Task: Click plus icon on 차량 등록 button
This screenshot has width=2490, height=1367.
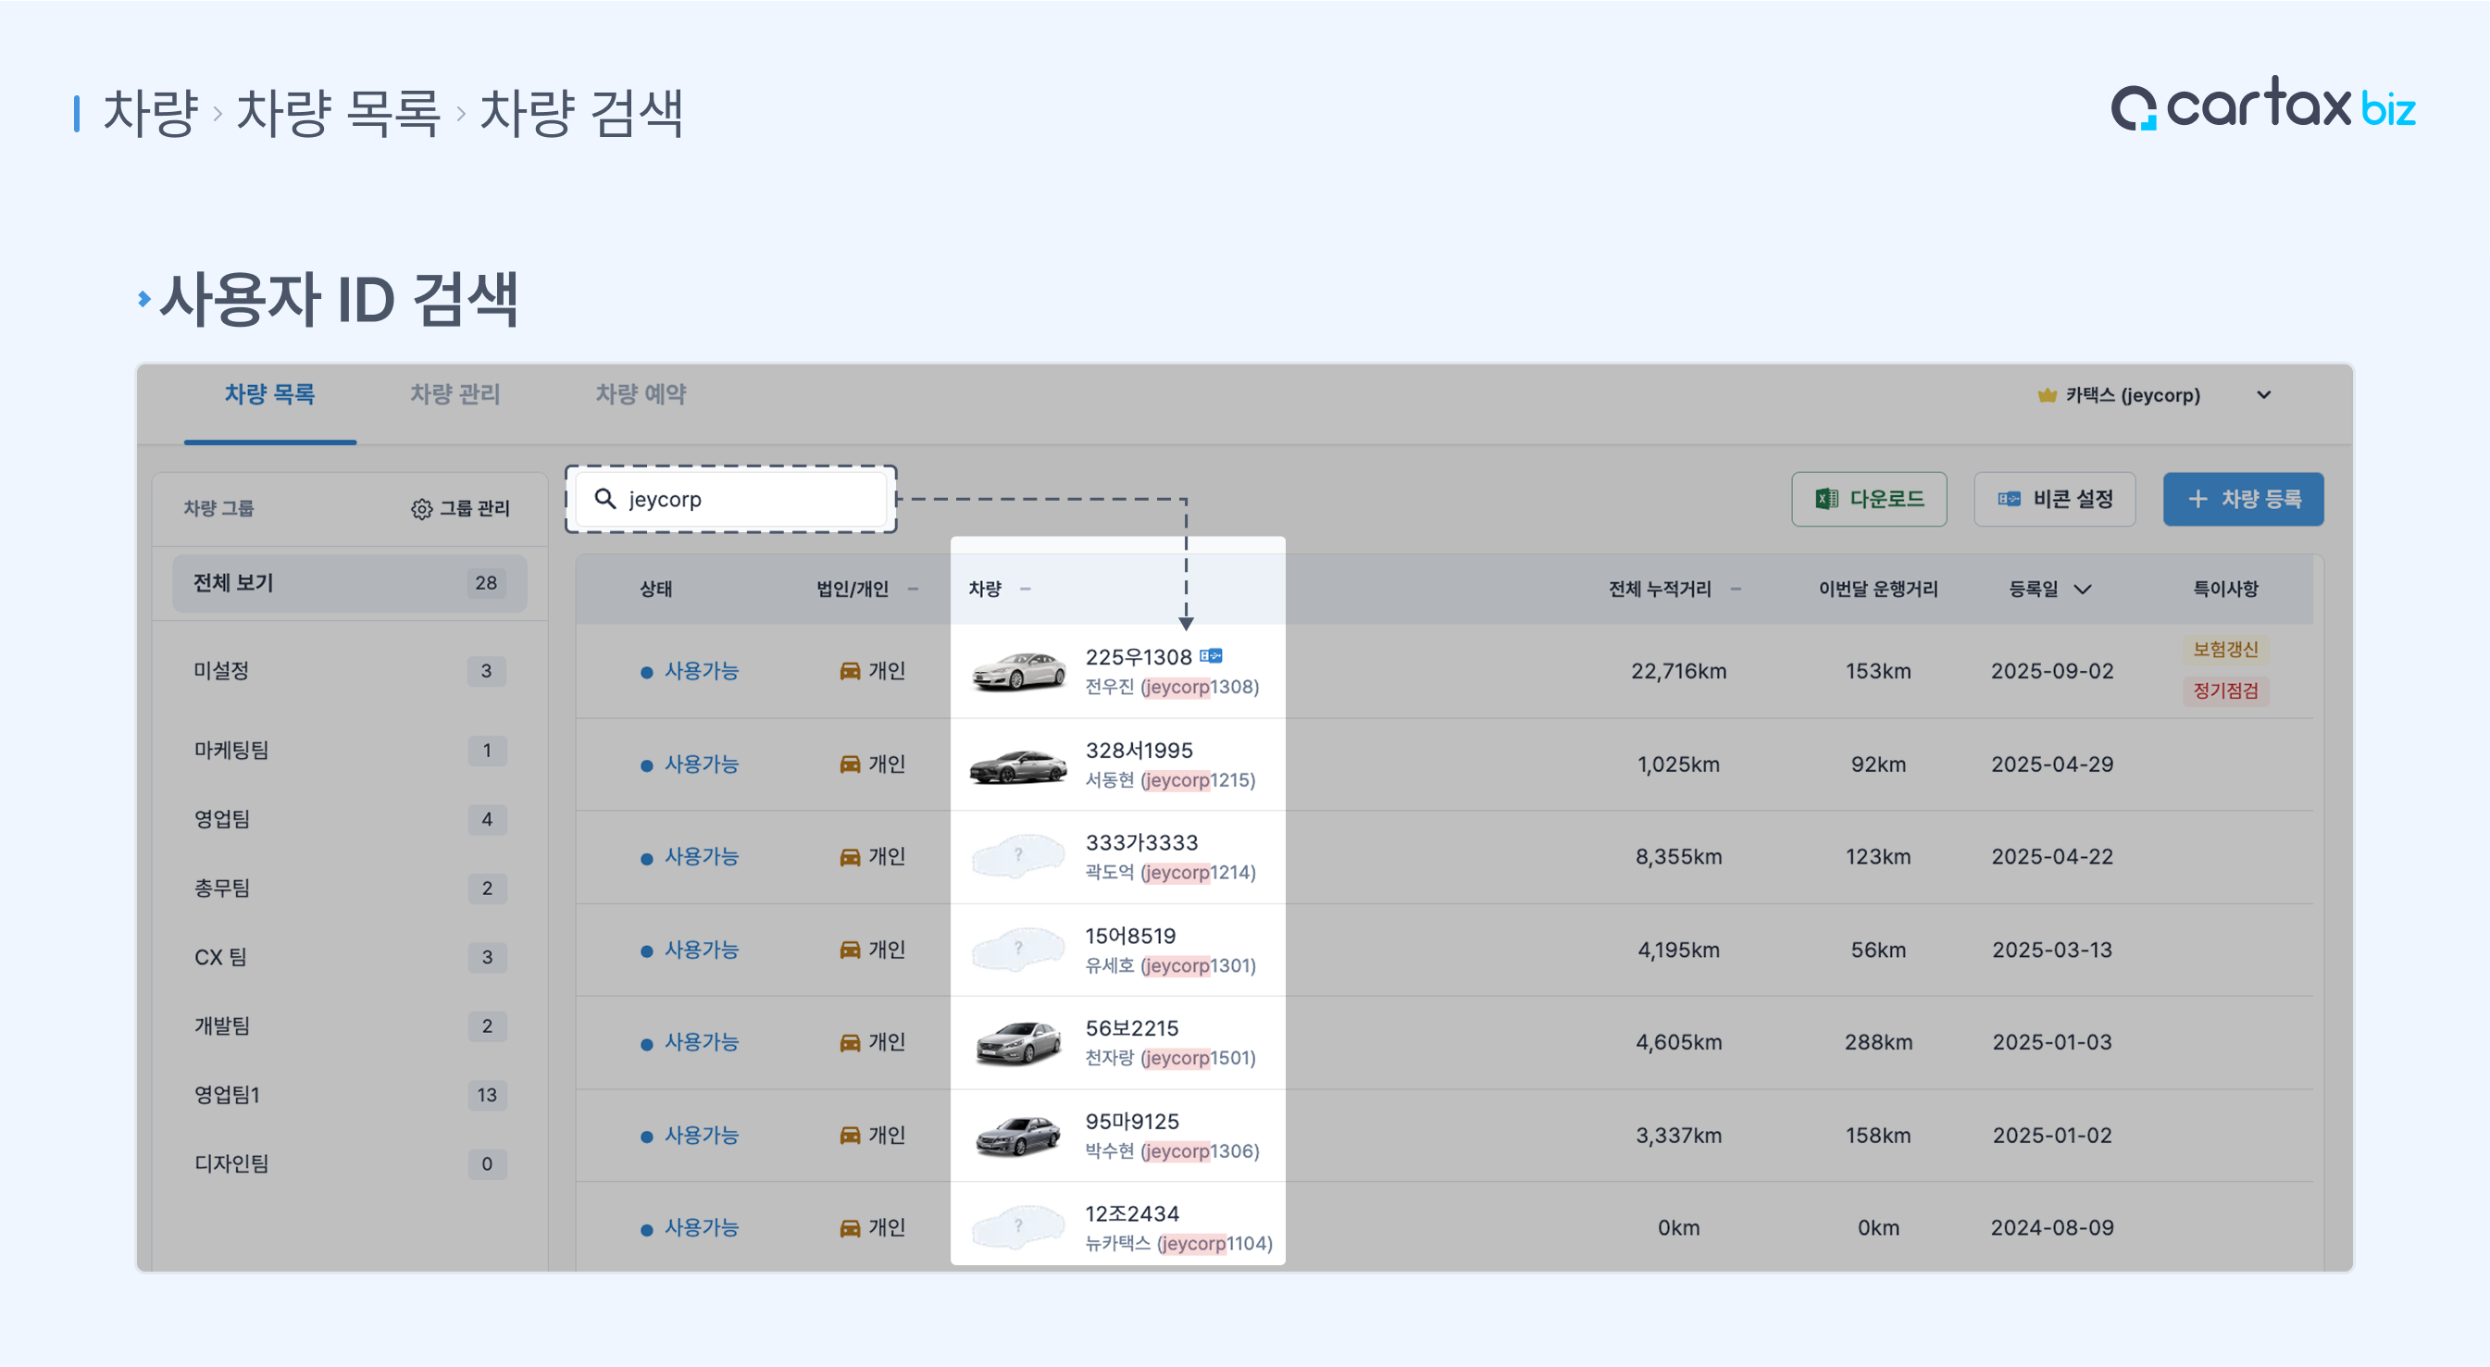Action: 2197,499
